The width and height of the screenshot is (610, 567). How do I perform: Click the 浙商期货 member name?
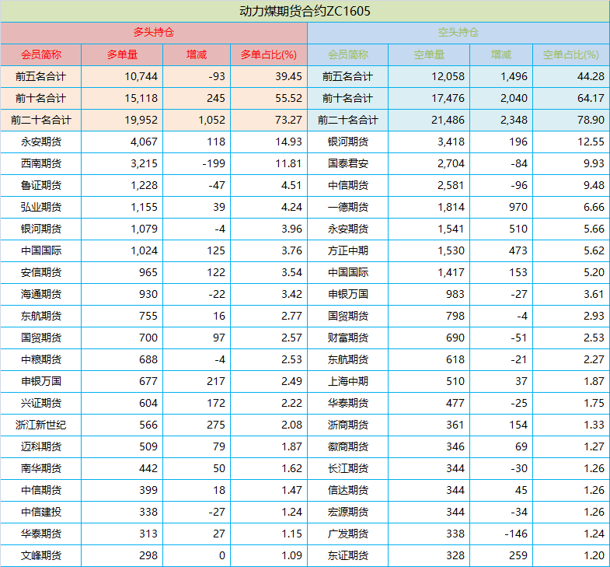click(x=348, y=425)
